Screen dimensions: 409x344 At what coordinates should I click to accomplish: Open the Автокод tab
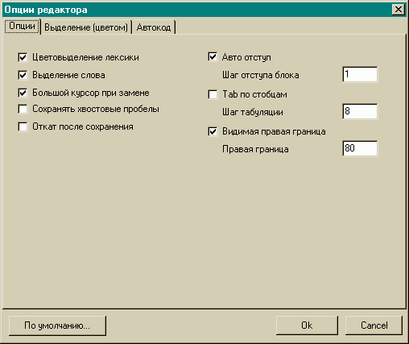[154, 27]
